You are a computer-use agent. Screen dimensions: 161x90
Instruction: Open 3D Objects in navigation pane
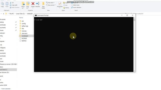click(x=3, y=48)
